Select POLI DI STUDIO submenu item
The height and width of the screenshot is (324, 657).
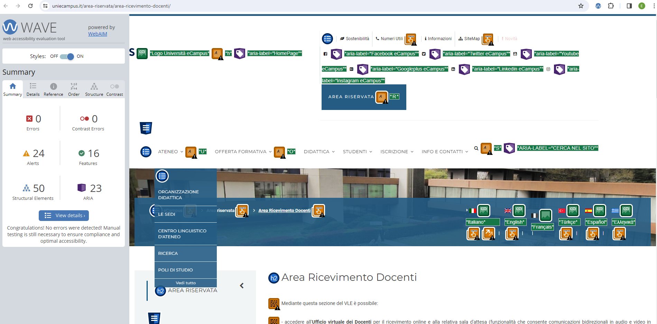186,270
